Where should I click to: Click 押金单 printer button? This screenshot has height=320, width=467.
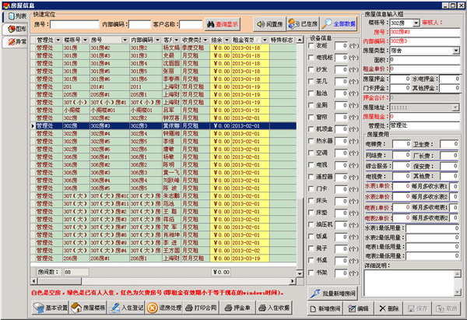coord(237,308)
